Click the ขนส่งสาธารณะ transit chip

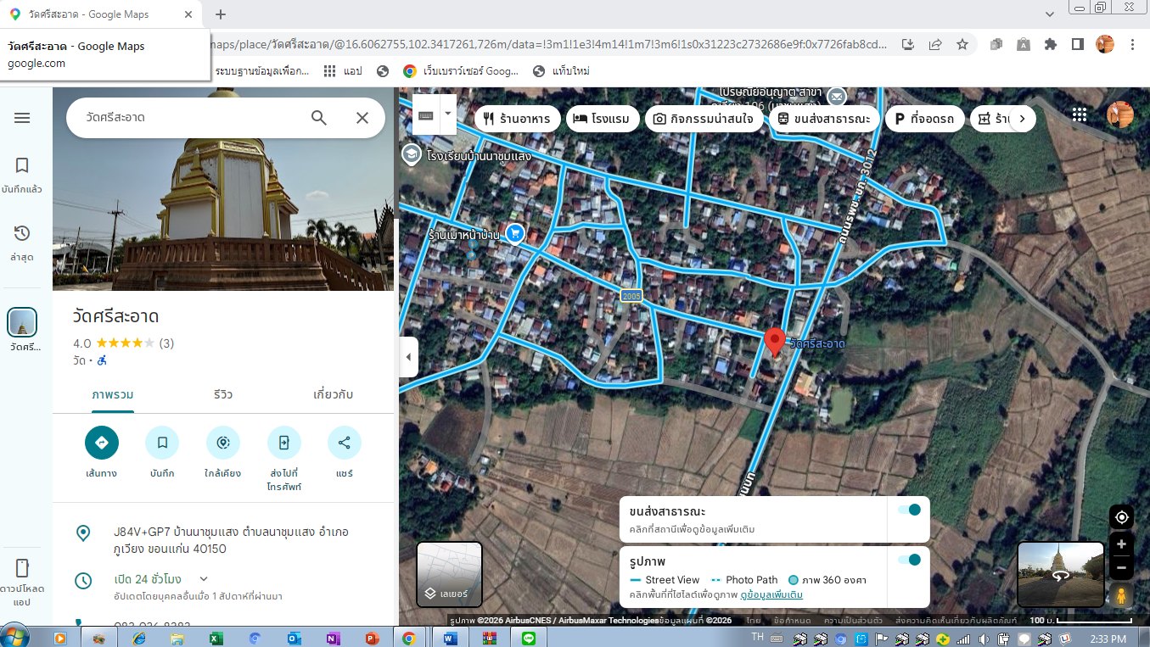point(822,119)
